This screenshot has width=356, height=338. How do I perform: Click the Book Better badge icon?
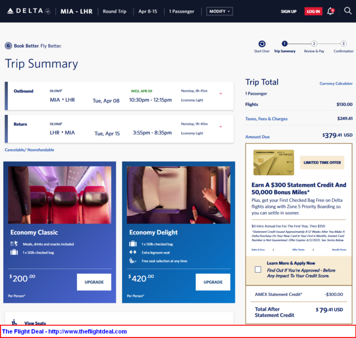pos(9,46)
